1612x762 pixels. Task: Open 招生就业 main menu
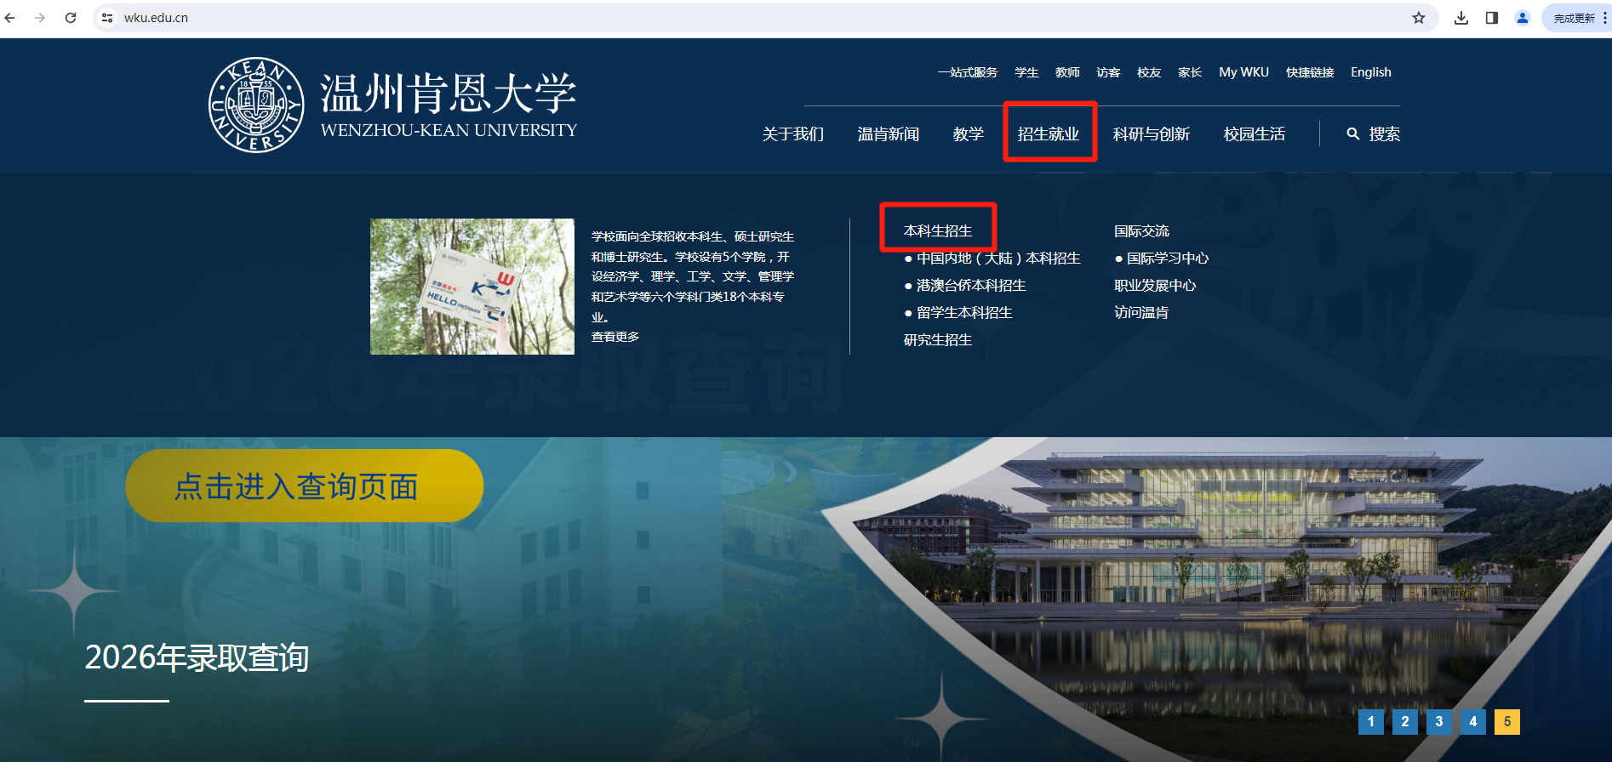pos(1049,134)
